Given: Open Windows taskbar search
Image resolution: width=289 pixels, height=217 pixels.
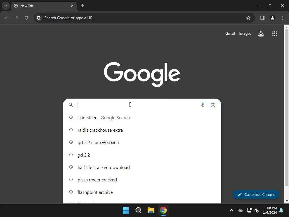Looking at the screenshot, I should click(138, 210).
